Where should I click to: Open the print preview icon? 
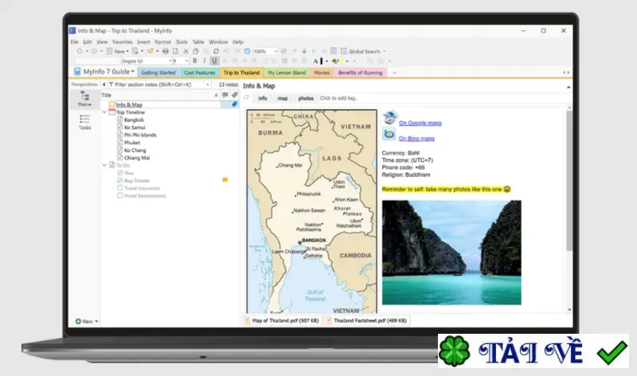click(x=175, y=51)
